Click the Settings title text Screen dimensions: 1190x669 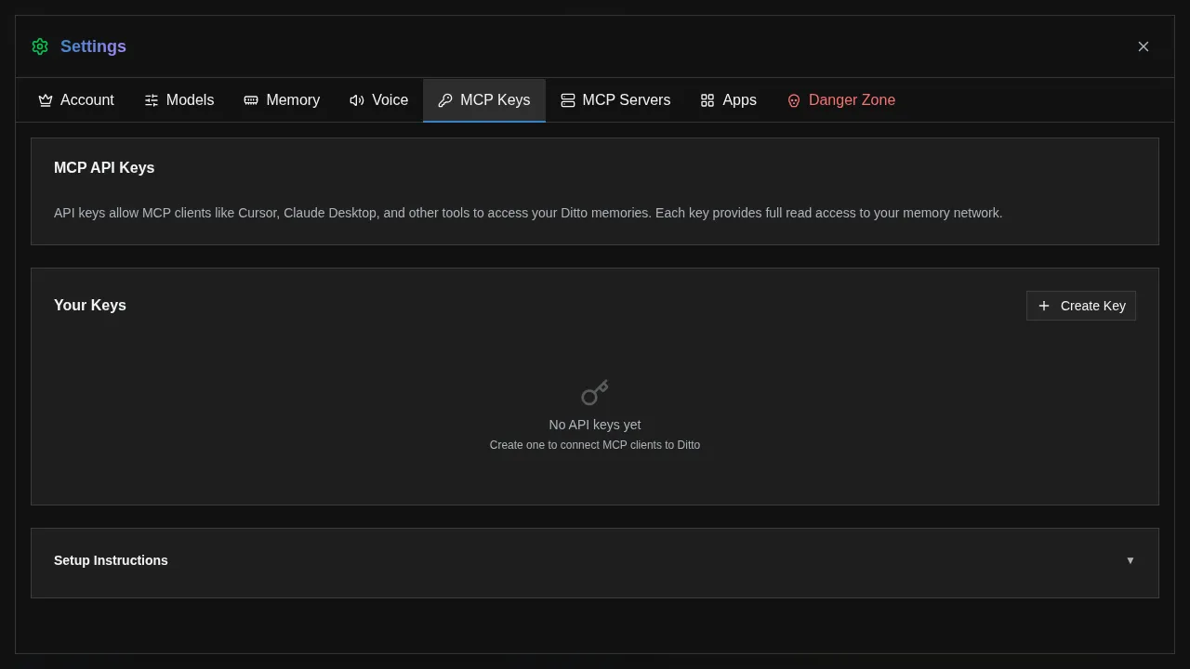pos(93,46)
